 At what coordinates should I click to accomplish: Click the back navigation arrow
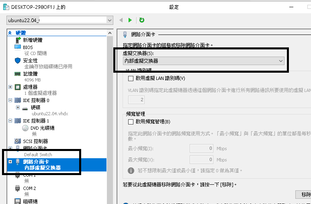pyautogui.click(x=121, y=20)
